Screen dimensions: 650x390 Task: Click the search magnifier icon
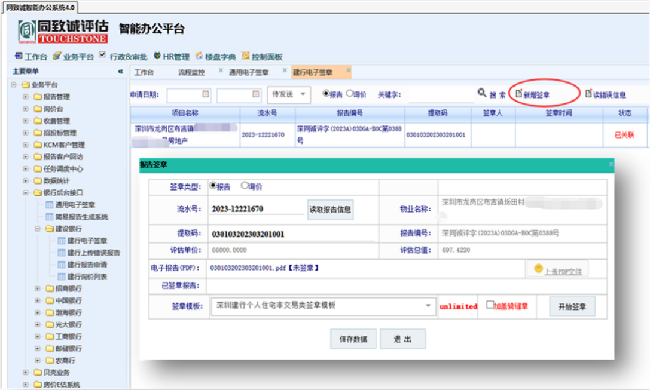(482, 94)
